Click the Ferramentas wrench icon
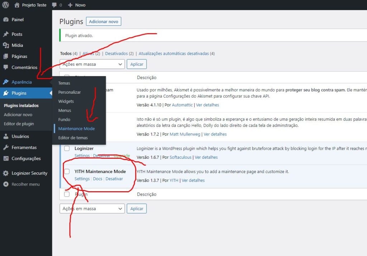Image resolution: width=367 pixels, height=256 pixels. (6, 147)
